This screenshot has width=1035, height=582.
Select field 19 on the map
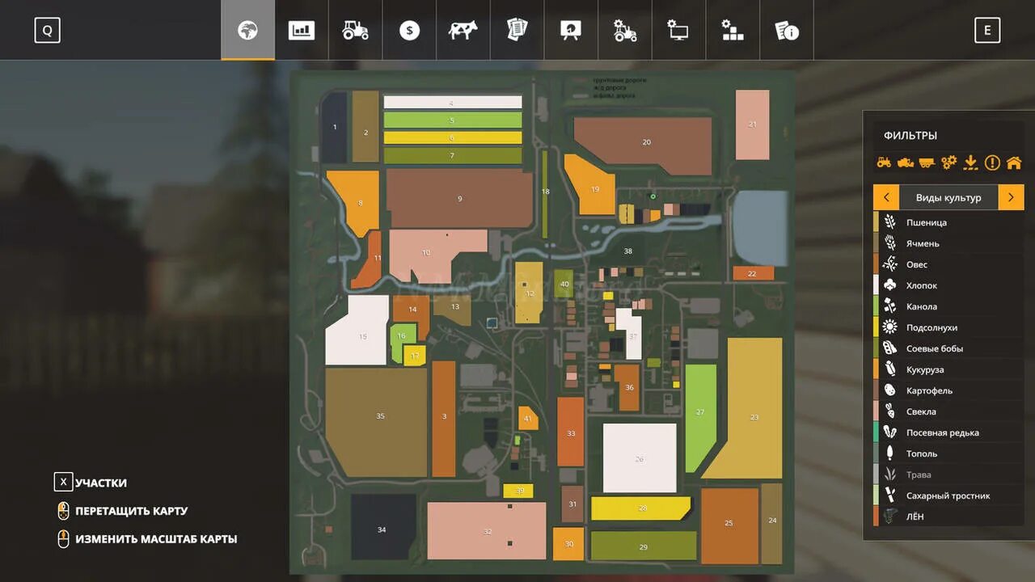point(593,188)
